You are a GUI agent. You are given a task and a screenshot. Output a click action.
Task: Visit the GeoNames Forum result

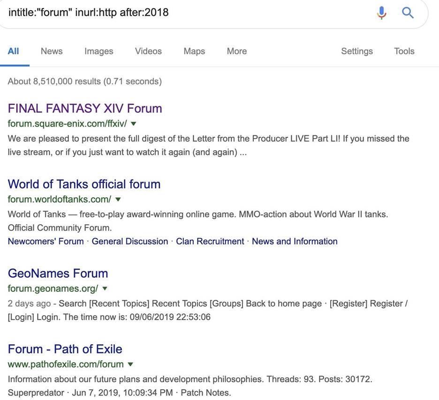click(58, 274)
